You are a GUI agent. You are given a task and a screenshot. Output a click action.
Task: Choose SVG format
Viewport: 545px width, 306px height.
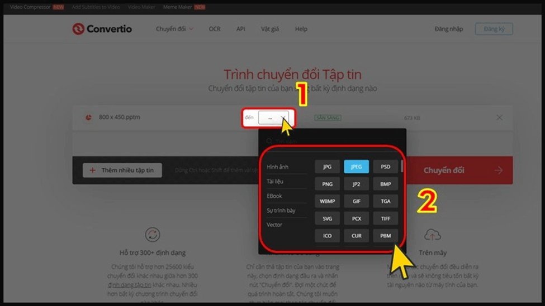pos(327,218)
